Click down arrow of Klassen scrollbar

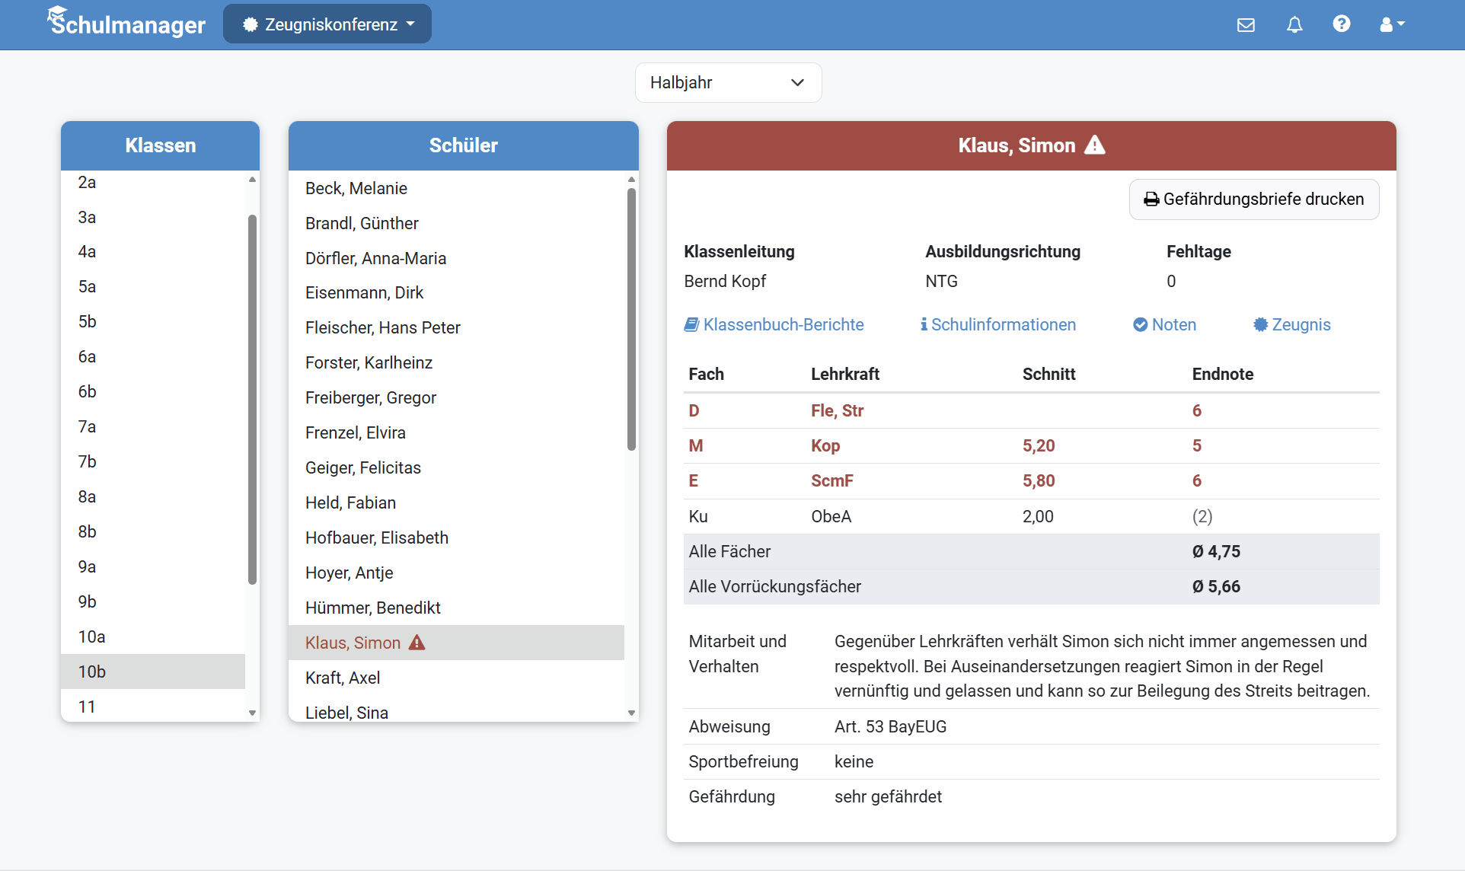pyautogui.click(x=252, y=713)
